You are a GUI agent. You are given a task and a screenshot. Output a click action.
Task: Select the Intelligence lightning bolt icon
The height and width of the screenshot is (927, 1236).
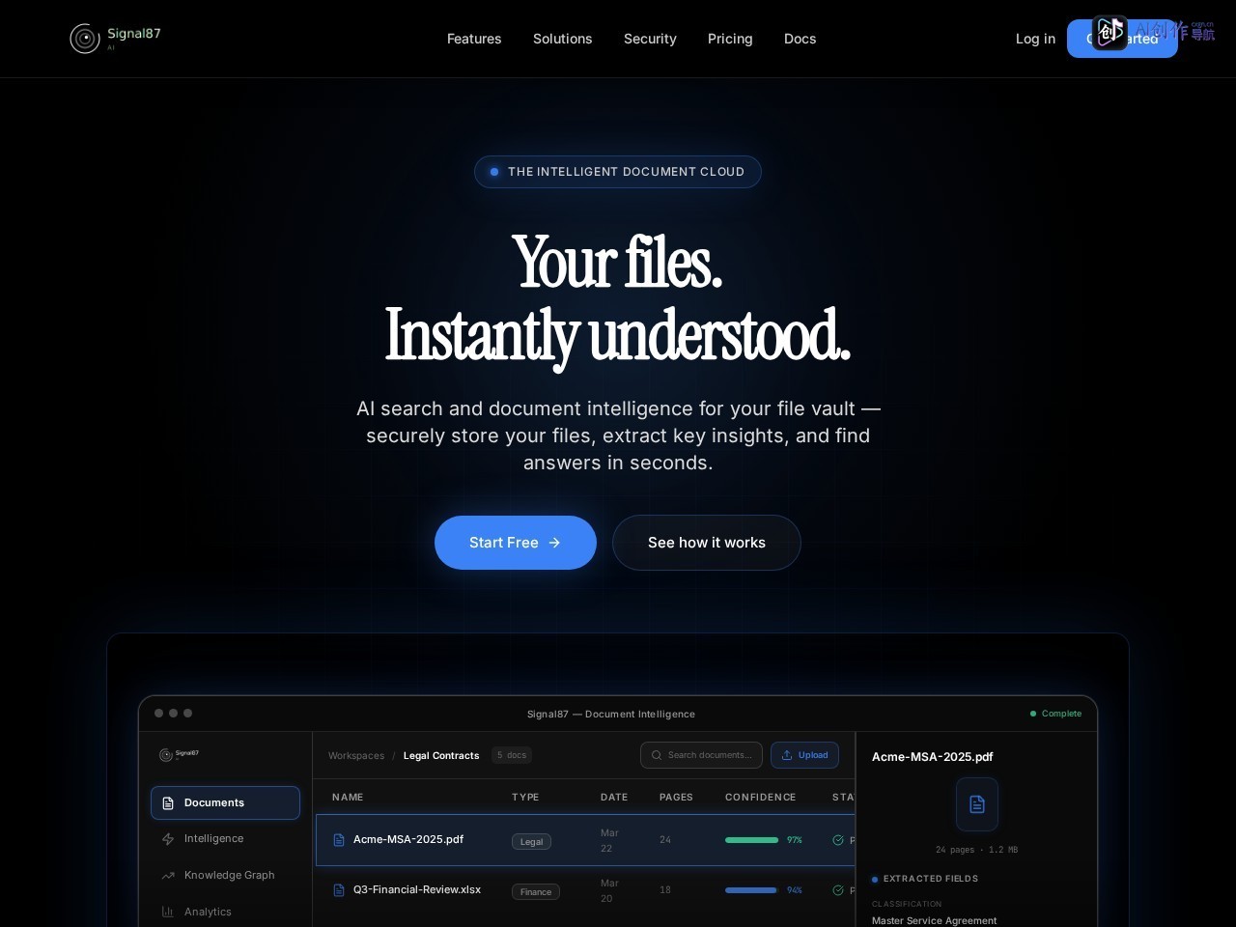tap(168, 839)
